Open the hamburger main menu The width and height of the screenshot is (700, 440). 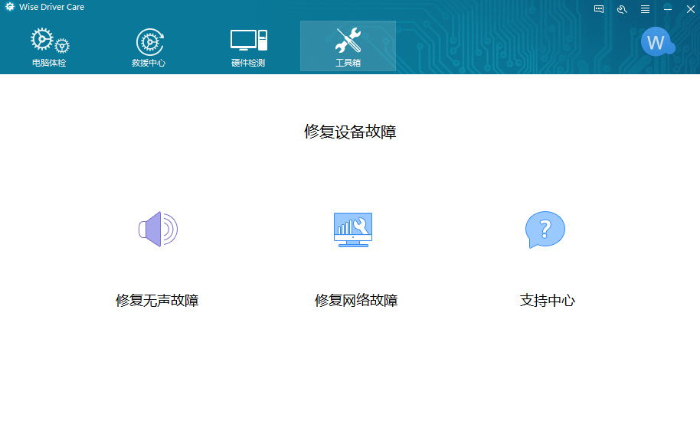(645, 9)
